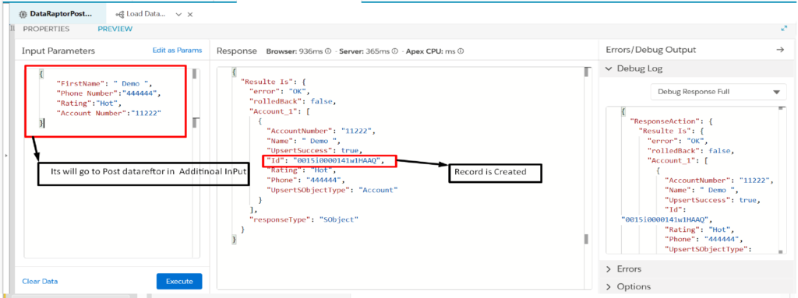Click the Response heading
The image size is (798, 298).
click(x=237, y=51)
